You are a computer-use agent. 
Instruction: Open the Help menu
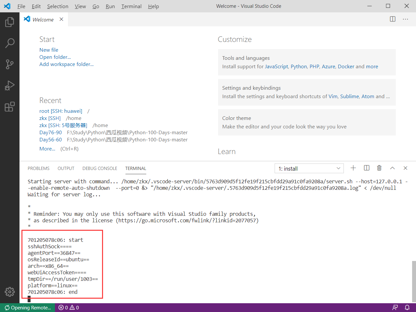click(153, 6)
